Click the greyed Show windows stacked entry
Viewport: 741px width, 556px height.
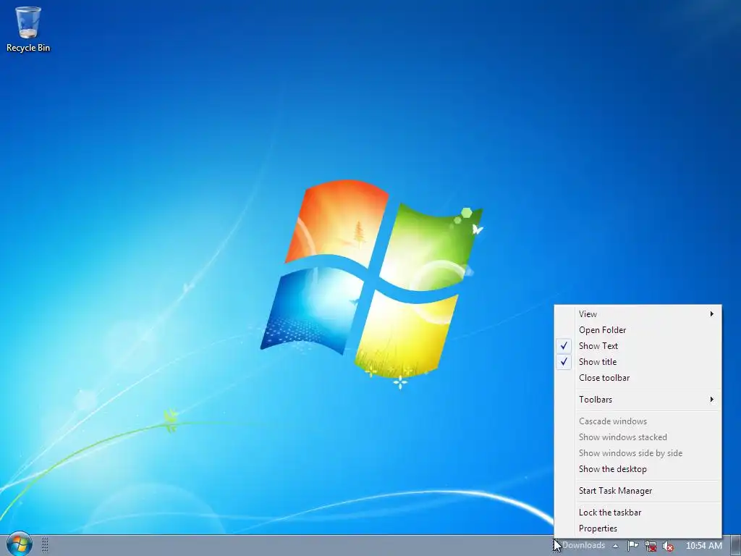[638, 437]
